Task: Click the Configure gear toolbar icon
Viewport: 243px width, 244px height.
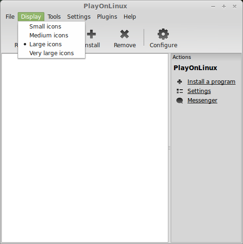Action: click(163, 34)
